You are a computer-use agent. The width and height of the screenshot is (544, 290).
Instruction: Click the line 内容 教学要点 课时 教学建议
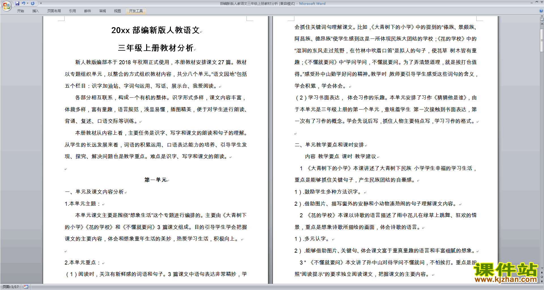click(341, 156)
